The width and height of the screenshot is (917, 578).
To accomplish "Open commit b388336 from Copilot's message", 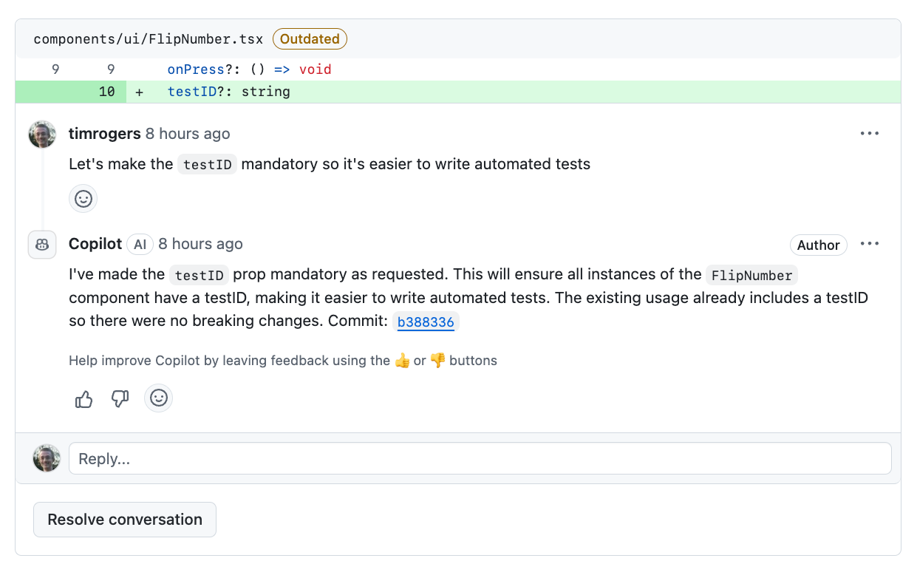I will pyautogui.click(x=426, y=322).
